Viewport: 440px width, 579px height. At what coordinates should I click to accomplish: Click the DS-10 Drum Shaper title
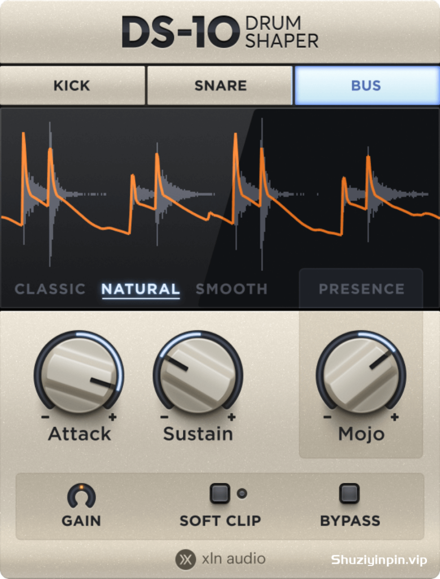coord(220,32)
